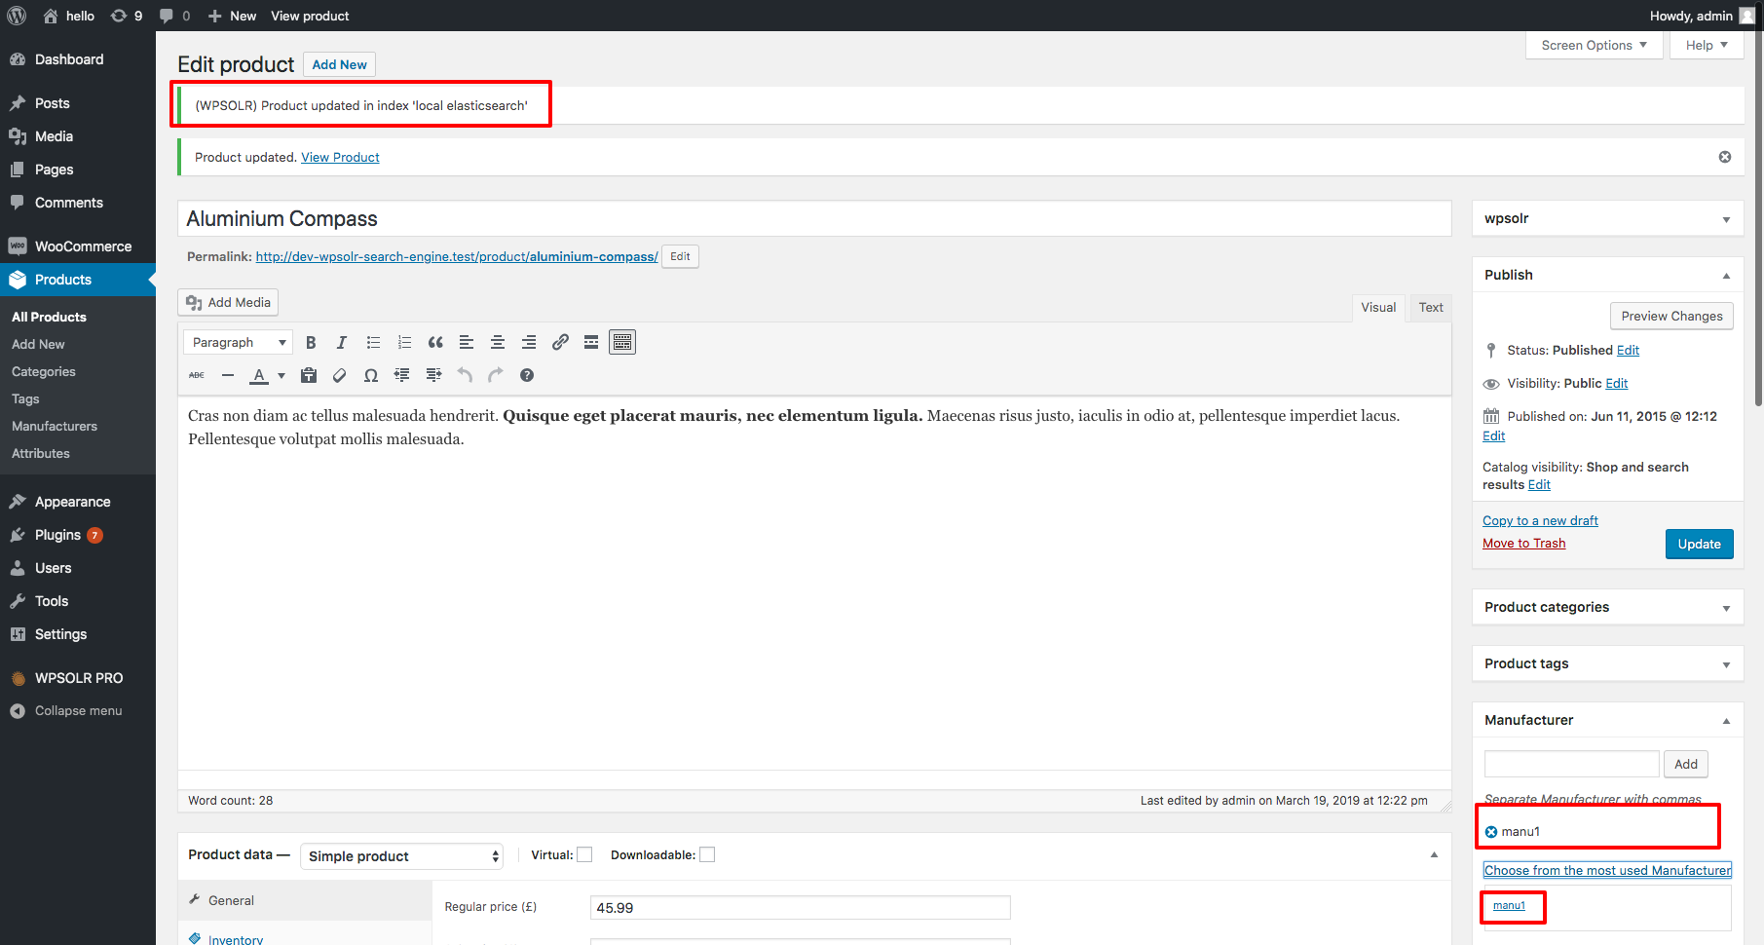This screenshot has height=945, width=1764.
Task: Clear formatting with the eraser icon
Action: click(x=340, y=375)
